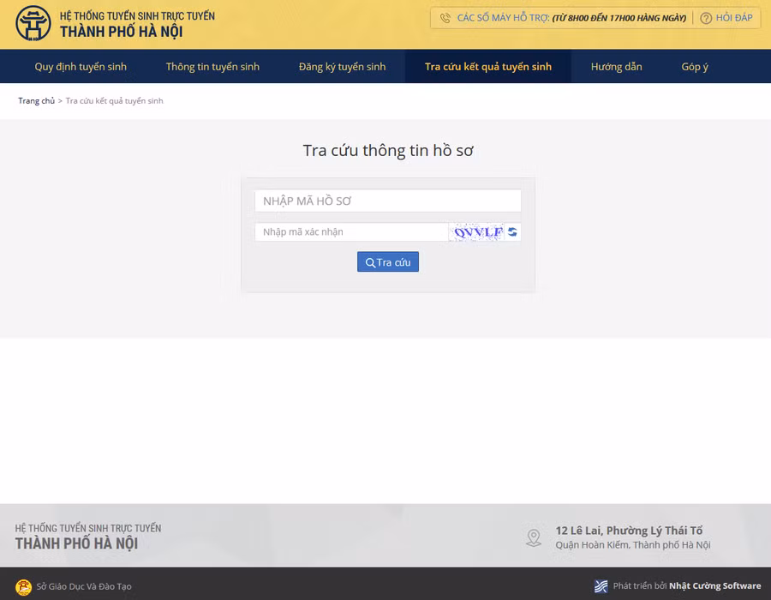Image resolution: width=771 pixels, height=600 pixels.
Task: Open the Góp ý feedback page
Action: click(695, 67)
